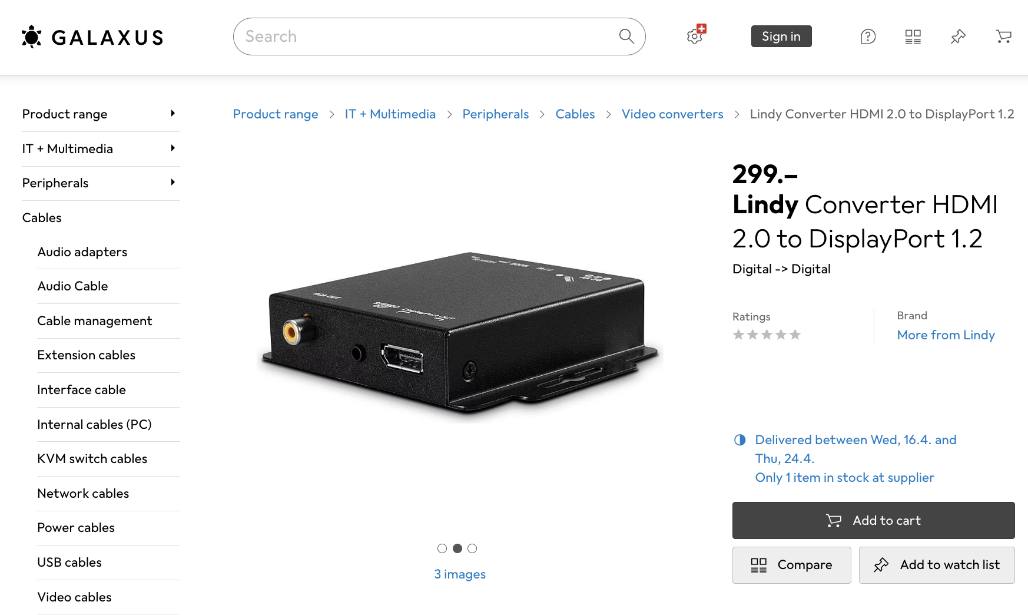Screen dimensions: 1028x615
Task: Open comparison list icon in header
Action: (x=913, y=37)
